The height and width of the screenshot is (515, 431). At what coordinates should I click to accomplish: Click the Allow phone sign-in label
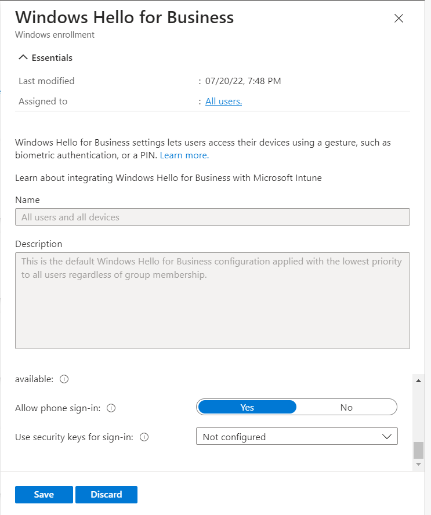click(x=58, y=408)
